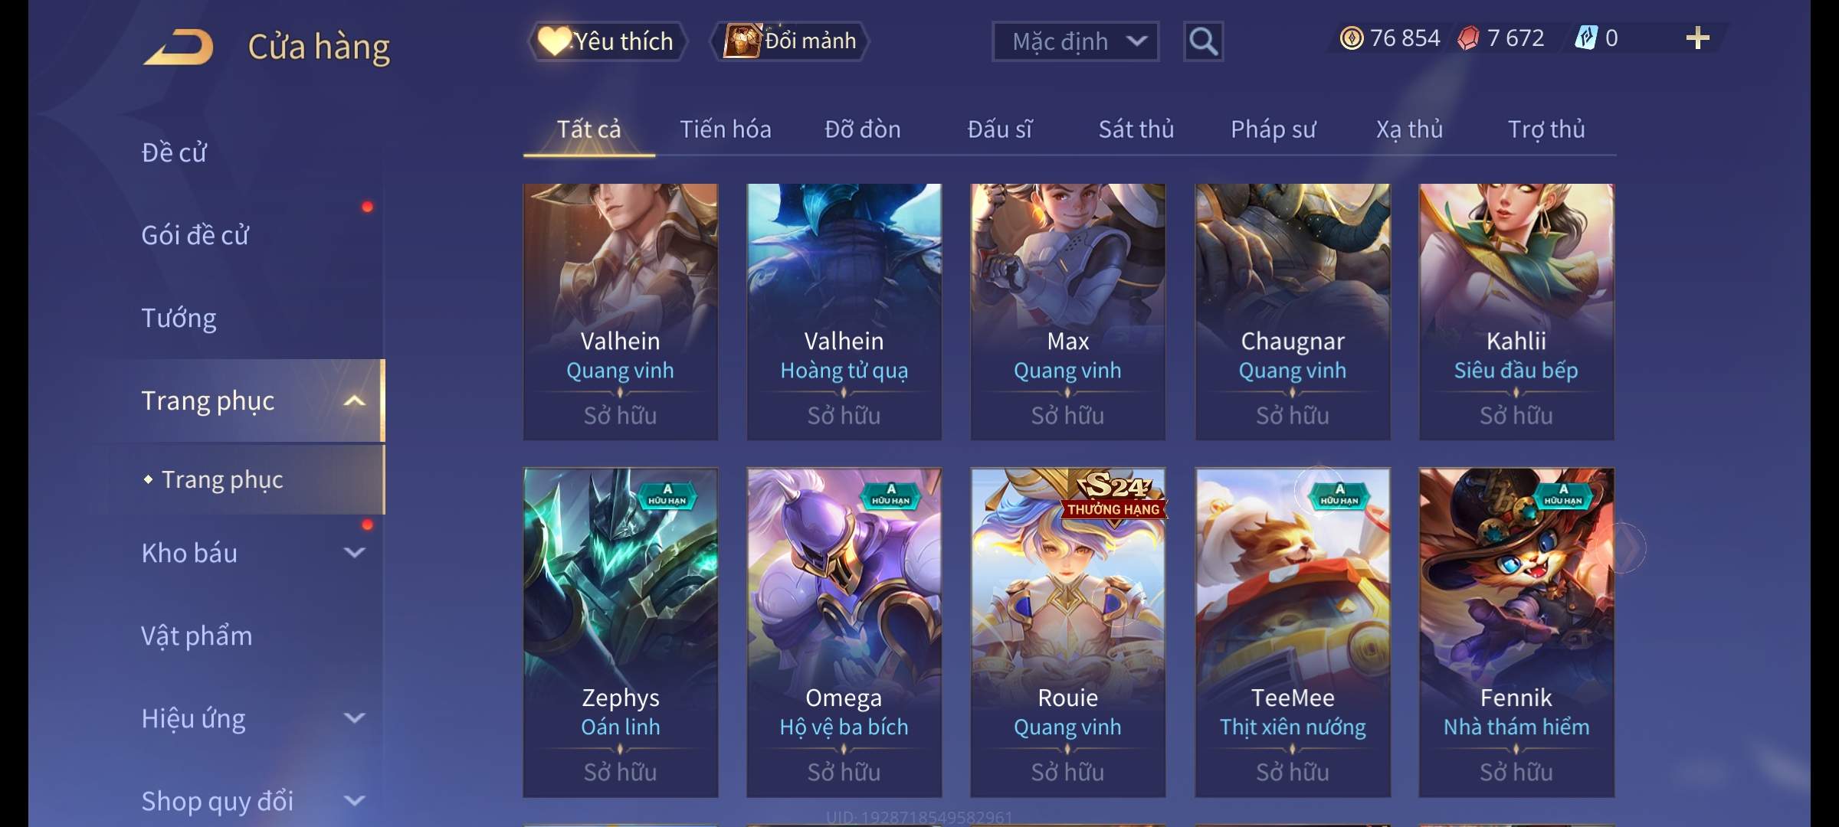The width and height of the screenshot is (1839, 827).
Task: Expand the Shop quy đổi section
Action: (x=354, y=801)
